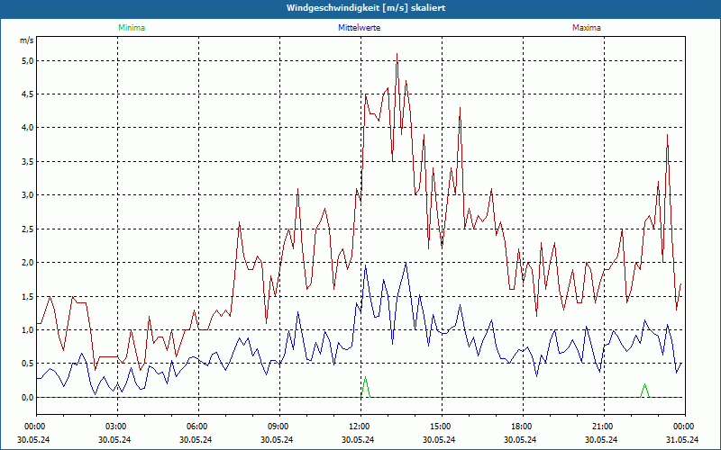
Task: Select the blue "Mittelwerte" legend label
Action: pos(359,28)
